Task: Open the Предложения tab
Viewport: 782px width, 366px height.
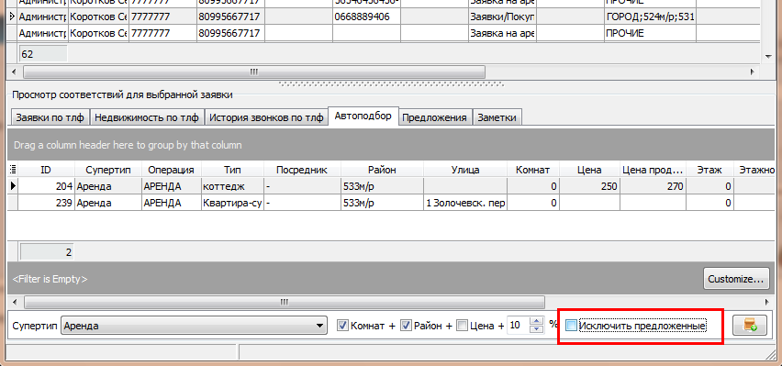Action: 434,117
